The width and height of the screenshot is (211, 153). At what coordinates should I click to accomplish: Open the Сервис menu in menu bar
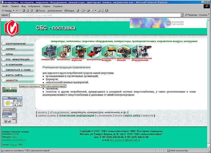coord(47,6)
